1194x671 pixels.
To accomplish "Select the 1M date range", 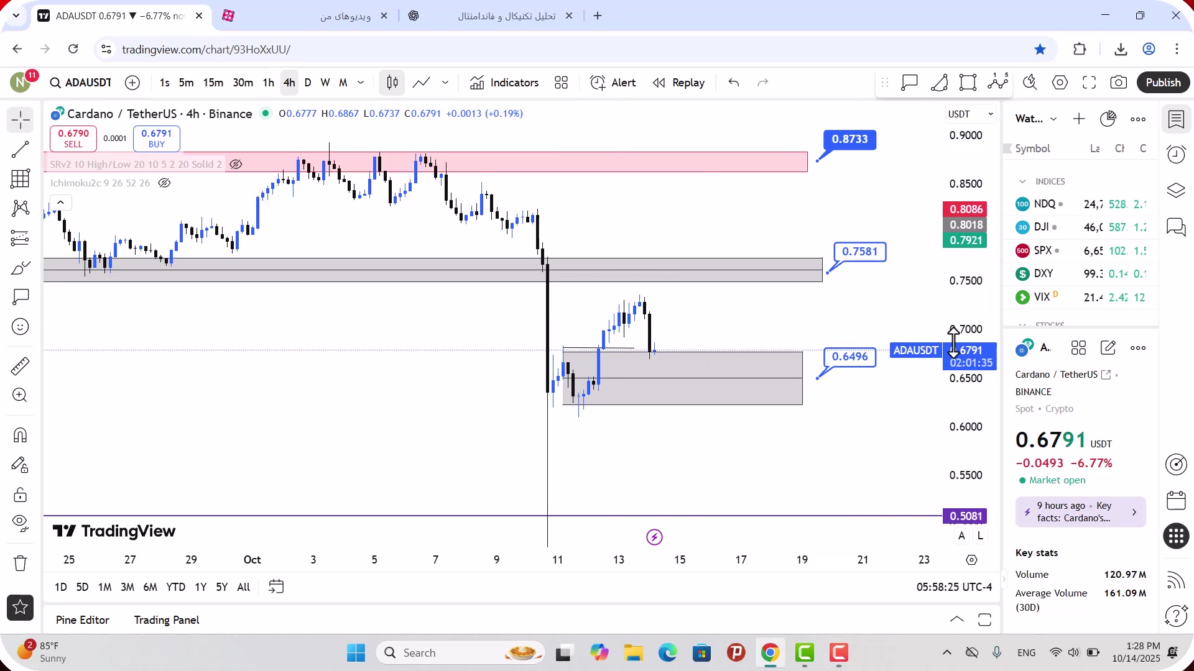I will (104, 587).
